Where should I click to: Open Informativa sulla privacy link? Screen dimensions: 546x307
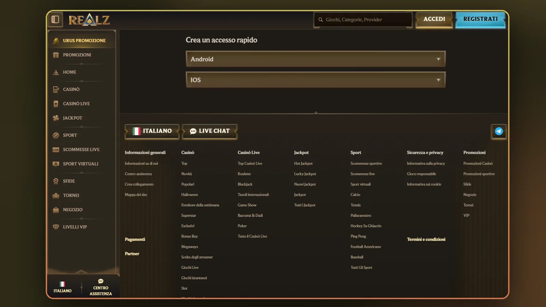pyautogui.click(x=426, y=163)
